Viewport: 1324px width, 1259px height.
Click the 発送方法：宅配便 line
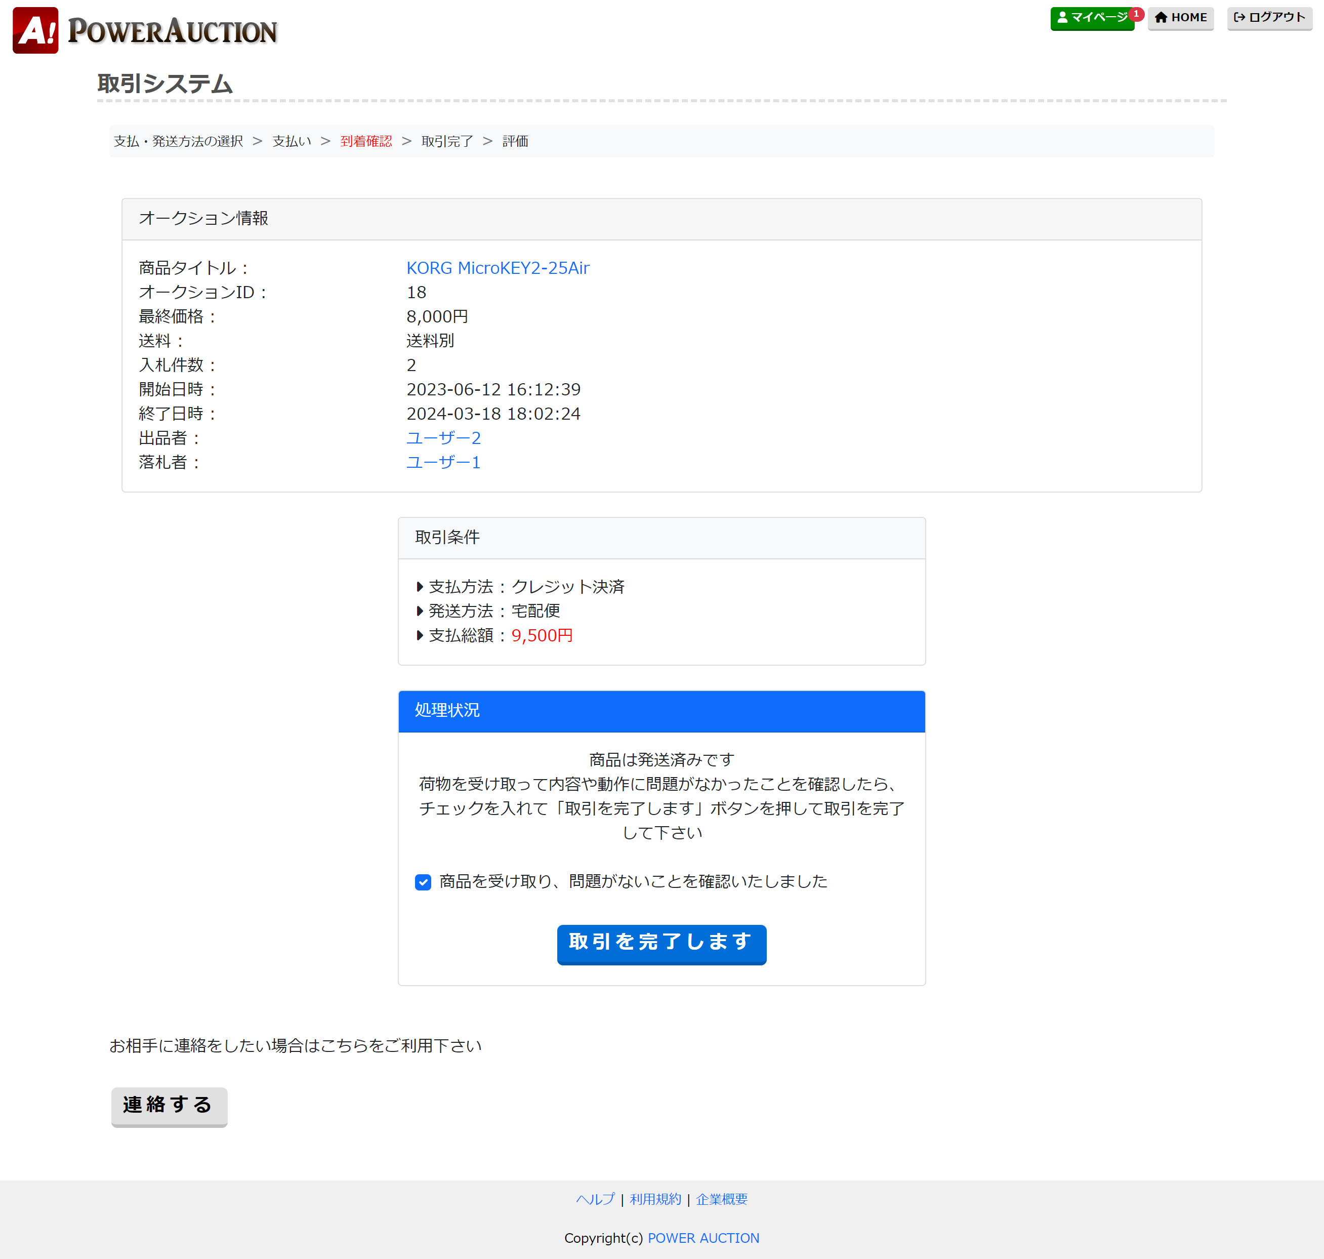click(488, 612)
